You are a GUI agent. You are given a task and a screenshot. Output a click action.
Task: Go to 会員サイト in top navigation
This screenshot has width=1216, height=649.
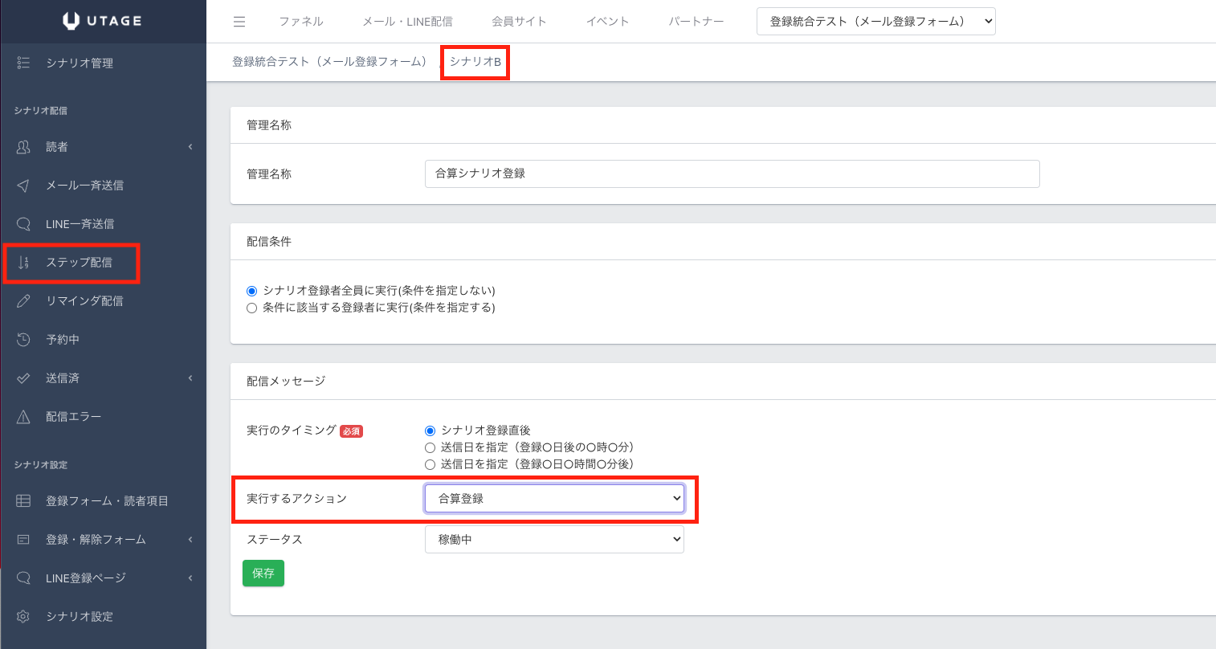[519, 22]
